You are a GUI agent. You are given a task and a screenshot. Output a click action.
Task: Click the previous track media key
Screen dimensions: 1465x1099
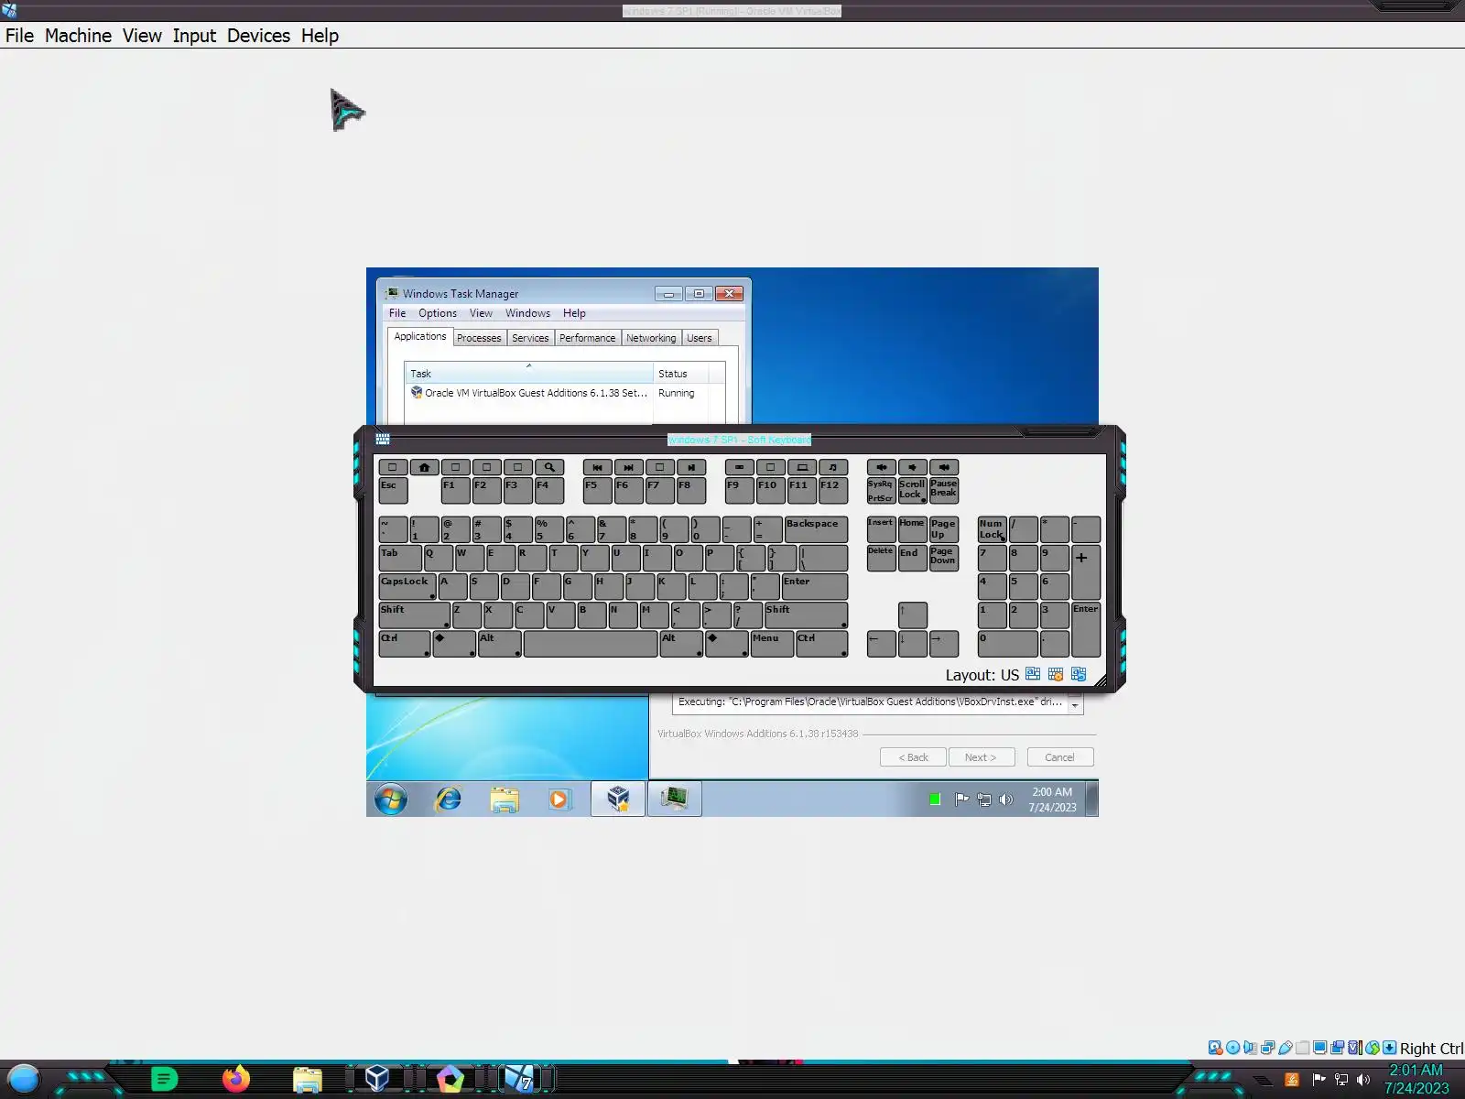[x=597, y=467]
